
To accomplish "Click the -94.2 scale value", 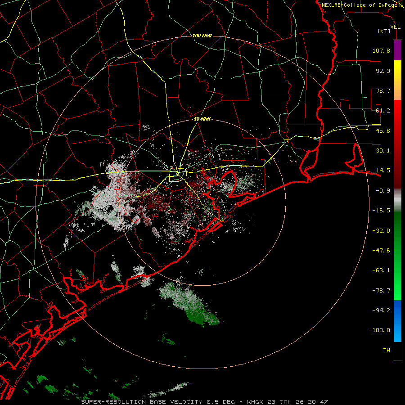I will (x=381, y=310).
